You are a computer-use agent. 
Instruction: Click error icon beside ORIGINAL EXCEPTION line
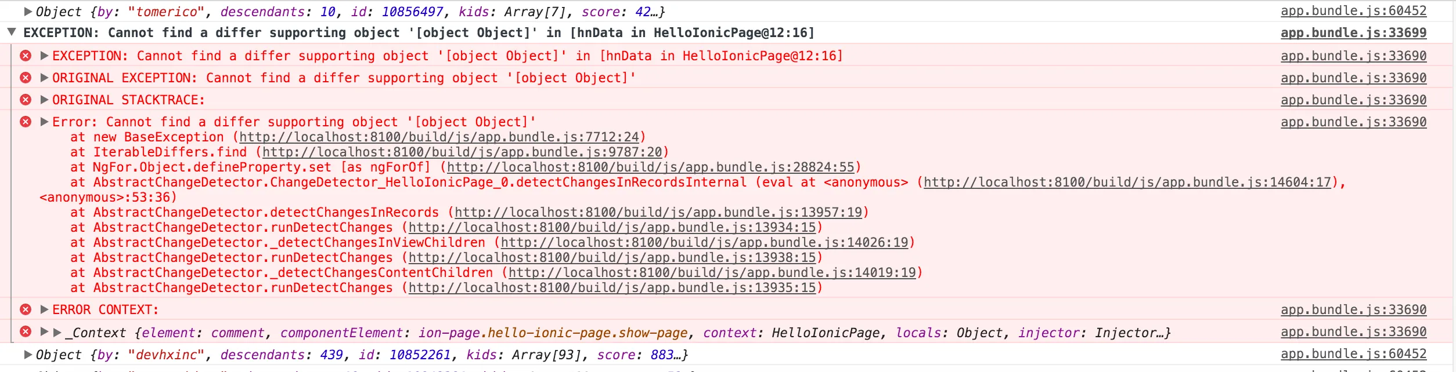26,78
